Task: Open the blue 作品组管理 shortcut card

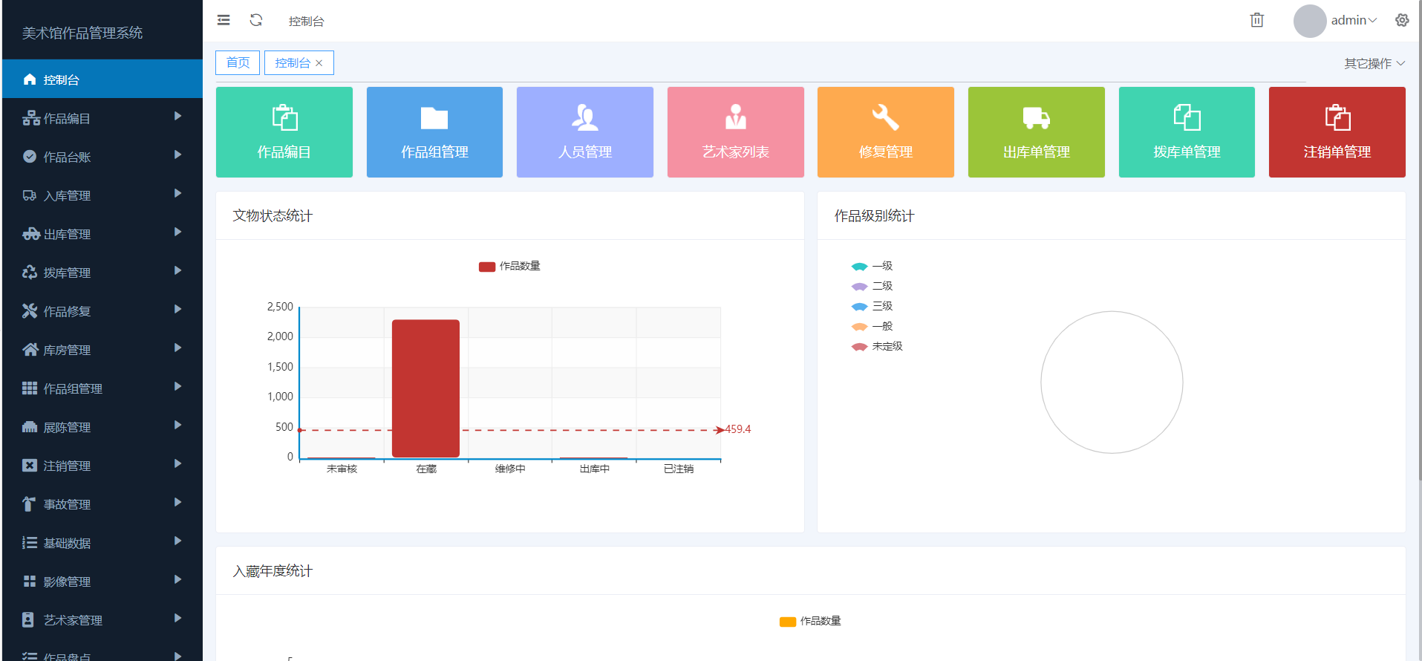Action: coord(434,132)
